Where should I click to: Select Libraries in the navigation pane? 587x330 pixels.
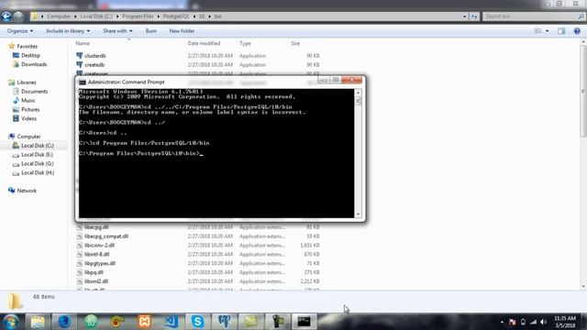tap(27, 82)
